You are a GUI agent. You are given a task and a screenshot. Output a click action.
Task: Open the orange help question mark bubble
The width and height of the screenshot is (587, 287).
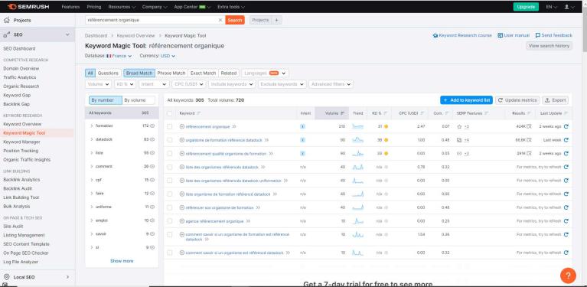pos(568,276)
